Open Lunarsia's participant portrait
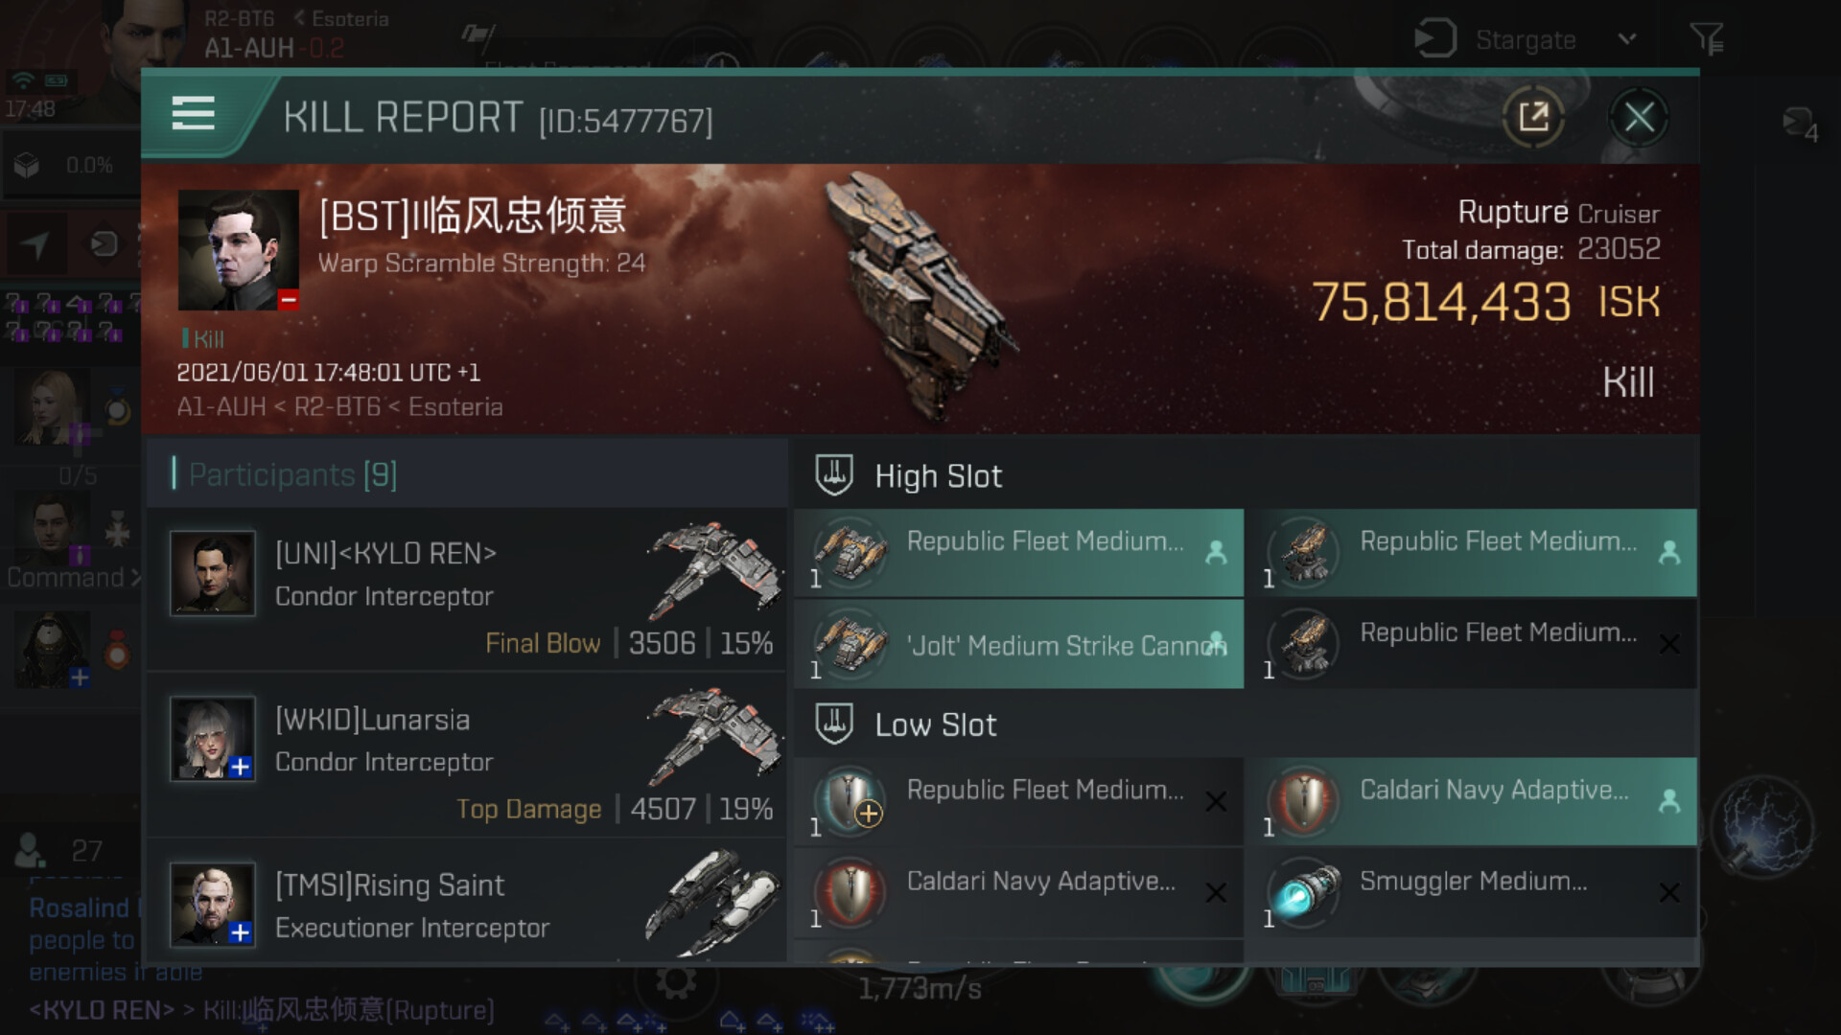The image size is (1841, 1035). (213, 739)
